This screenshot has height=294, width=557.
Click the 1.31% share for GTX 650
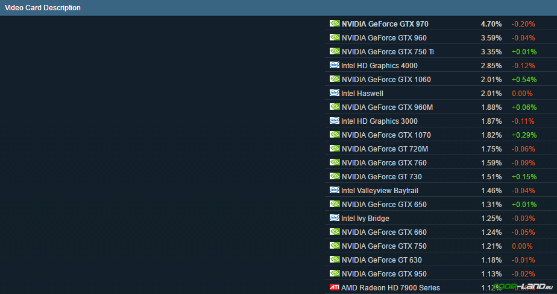click(492, 205)
